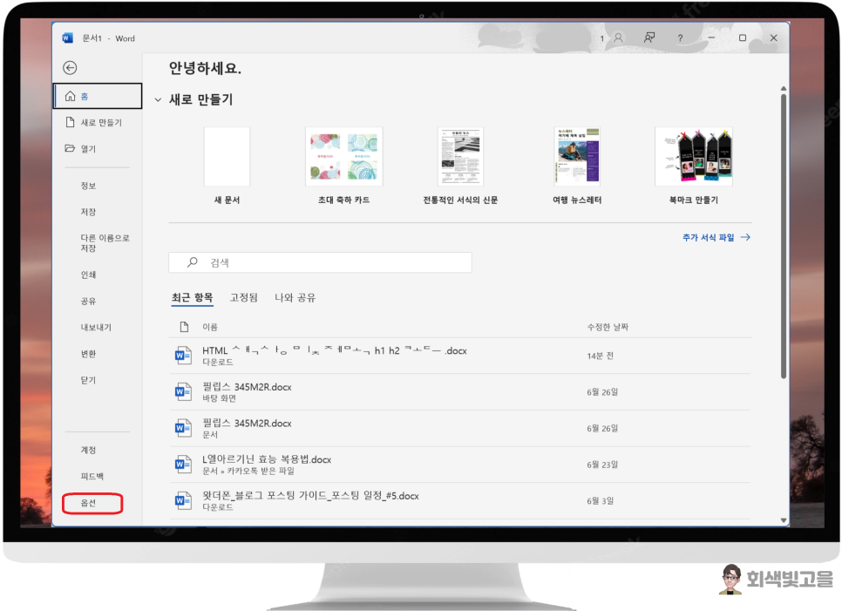Screen dimensions: 842x611
Task: Click the Word file icon for HTML h1 h2 document
Action: (x=182, y=356)
